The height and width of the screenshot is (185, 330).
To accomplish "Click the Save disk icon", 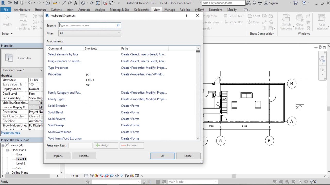I will pos(16,3).
